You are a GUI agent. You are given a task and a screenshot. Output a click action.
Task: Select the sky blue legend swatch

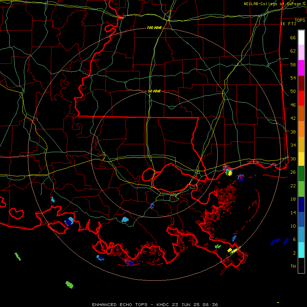tap(301, 235)
